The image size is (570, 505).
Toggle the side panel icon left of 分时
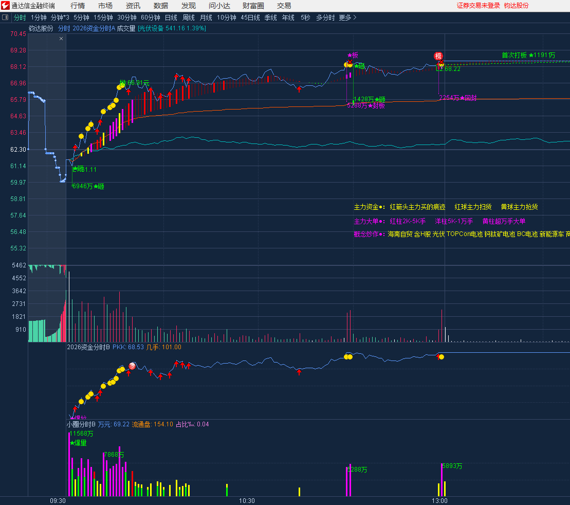pyautogui.click(x=5, y=17)
